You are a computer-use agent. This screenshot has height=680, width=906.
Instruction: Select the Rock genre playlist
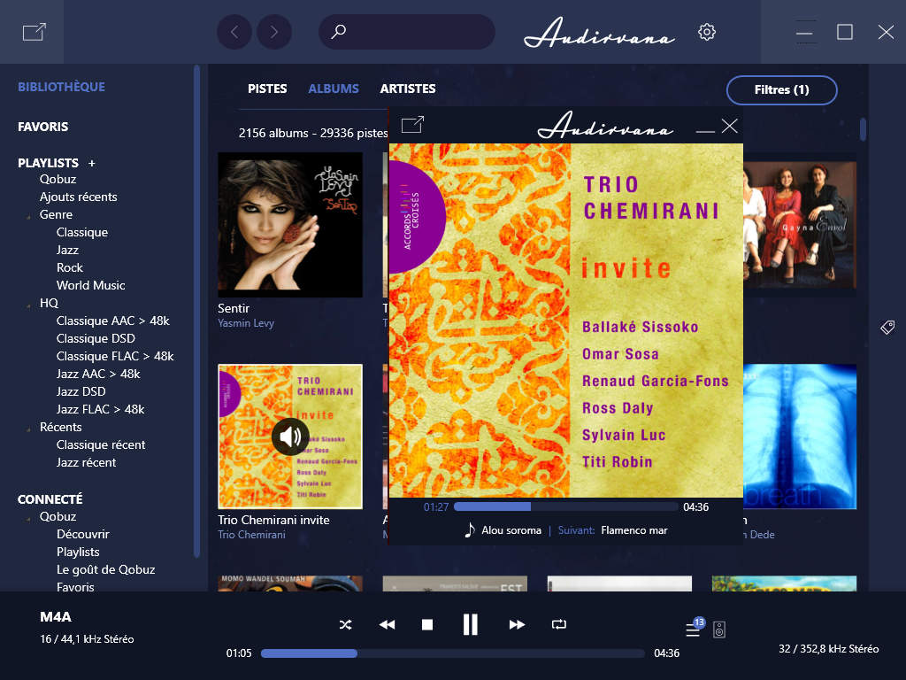point(69,267)
